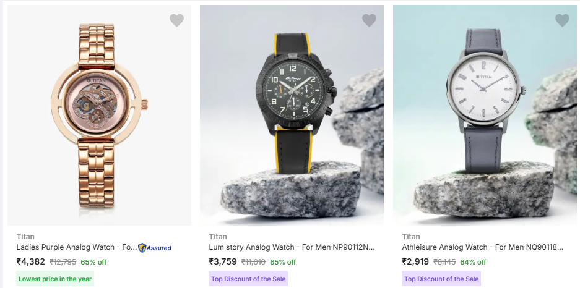Open the grey strap Titan watch image
580x288 pixels.
(x=485, y=117)
